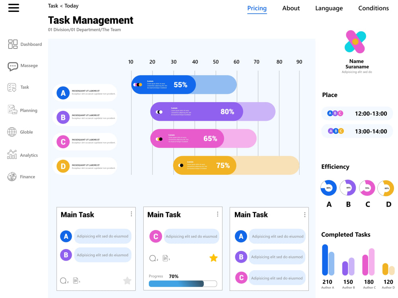Click the Today breadcrumb link

[x=71, y=6]
